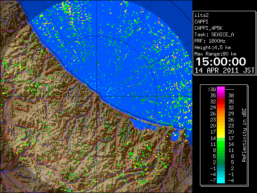Click the '-7' value in the legend's left column

click(x=213, y=180)
